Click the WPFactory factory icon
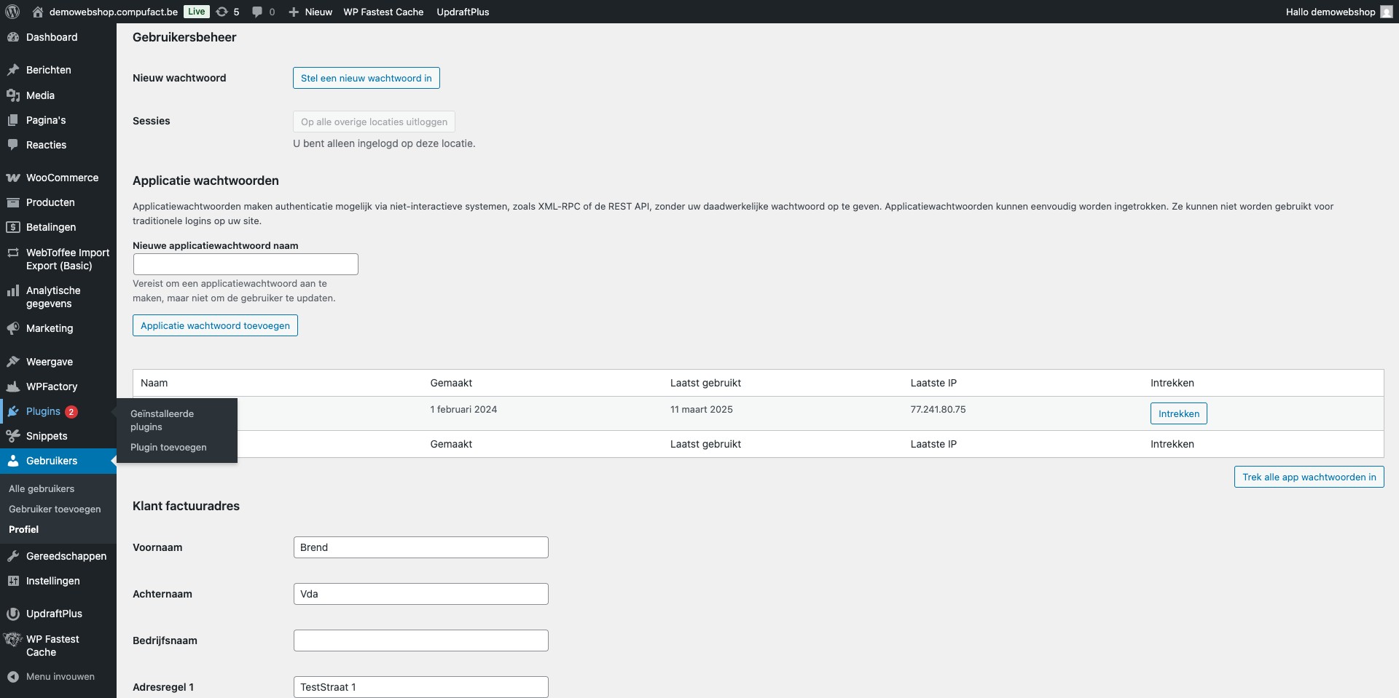This screenshot has height=698, width=1399. click(13, 386)
